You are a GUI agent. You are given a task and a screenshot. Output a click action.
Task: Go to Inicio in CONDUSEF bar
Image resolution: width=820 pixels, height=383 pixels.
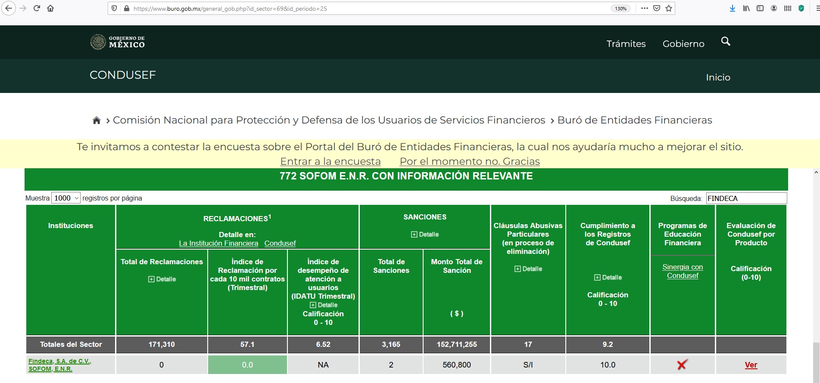(x=718, y=77)
